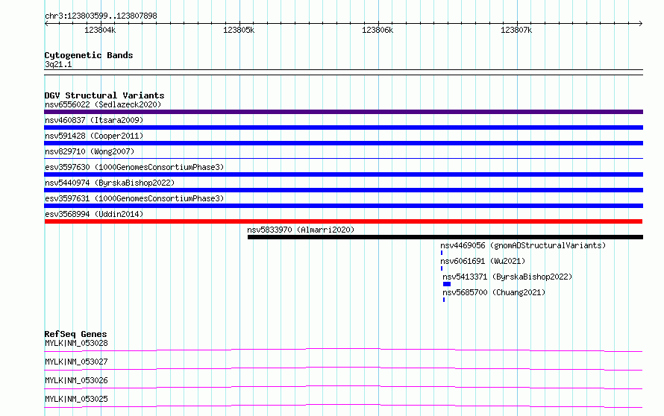Click the small nsv5413371 blue variant block
Image resolution: width=664 pixels, height=416 pixels.
click(x=447, y=284)
